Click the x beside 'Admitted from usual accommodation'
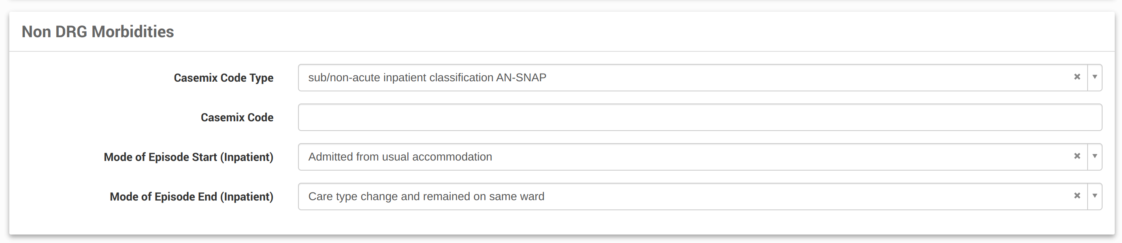 1077,156
